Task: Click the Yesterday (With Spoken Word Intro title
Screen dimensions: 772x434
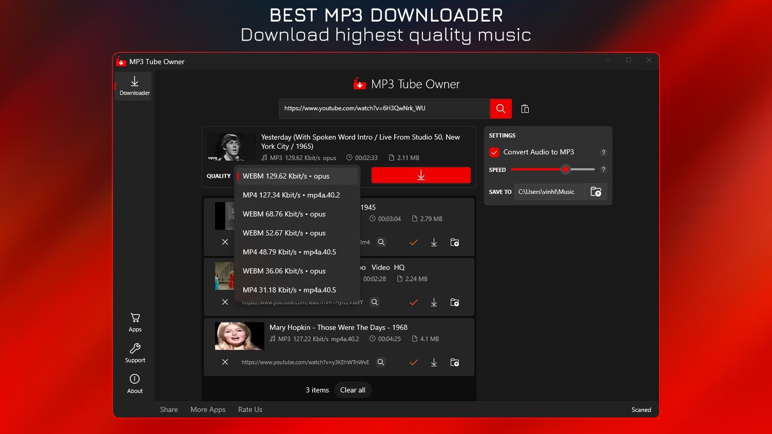Action: pos(360,142)
